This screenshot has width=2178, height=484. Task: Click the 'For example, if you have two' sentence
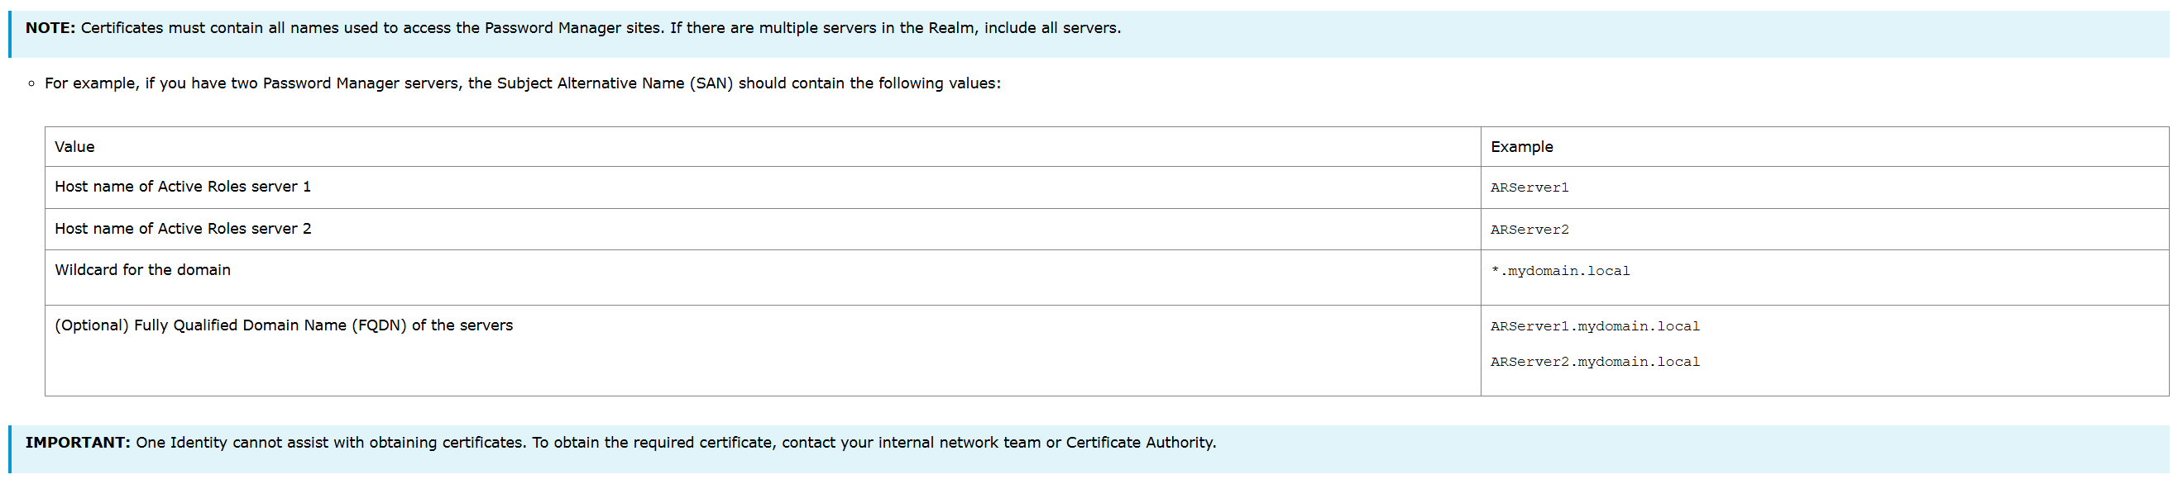point(523,83)
